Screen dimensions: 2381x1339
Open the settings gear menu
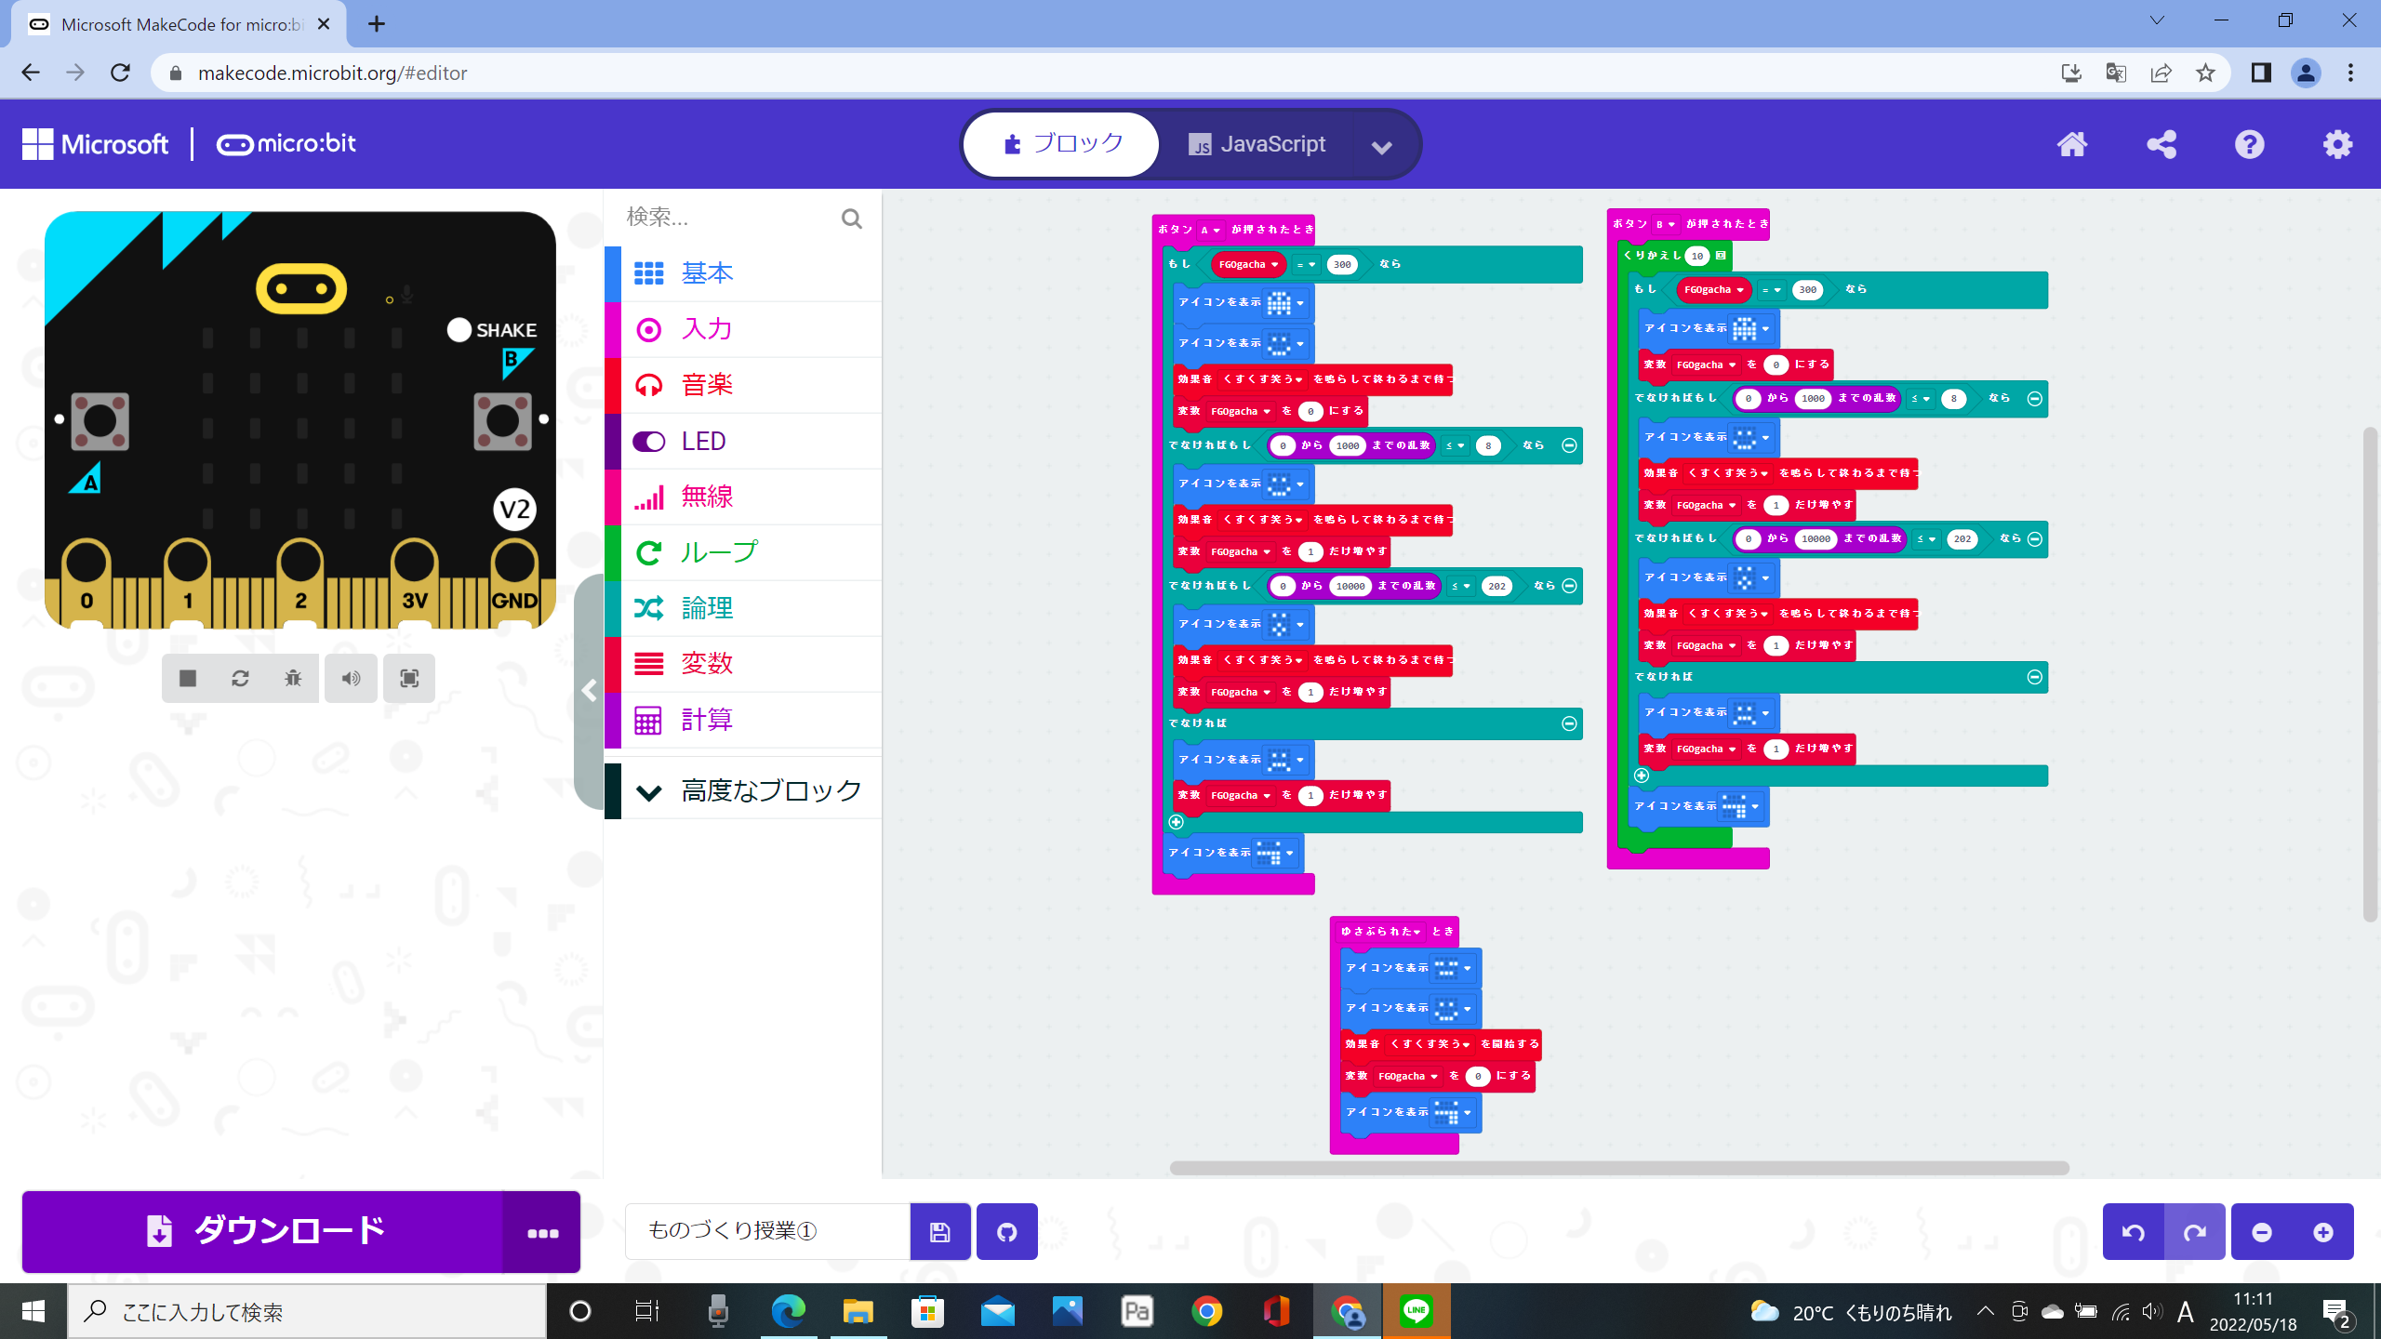(x=2337, y=144)
